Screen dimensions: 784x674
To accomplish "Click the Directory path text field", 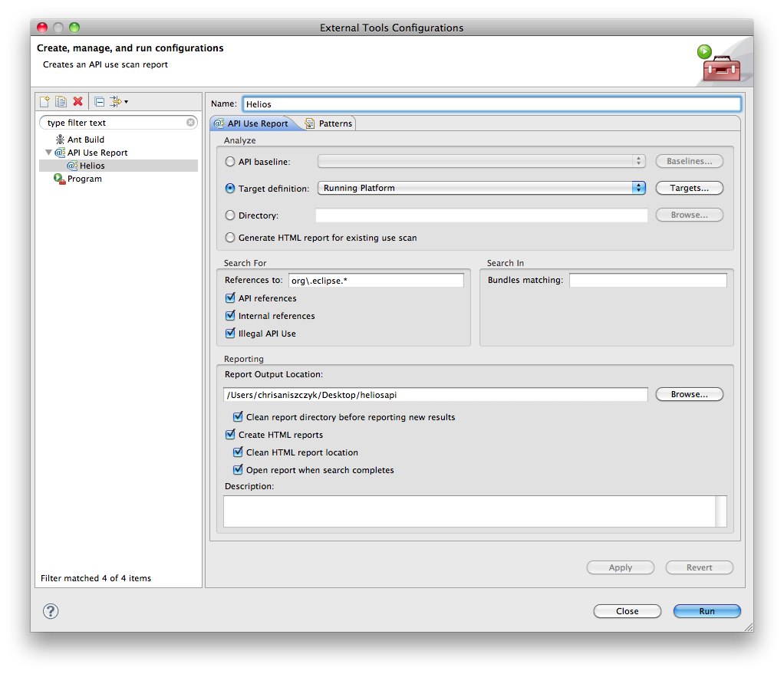I will click(x=482, y=215).
